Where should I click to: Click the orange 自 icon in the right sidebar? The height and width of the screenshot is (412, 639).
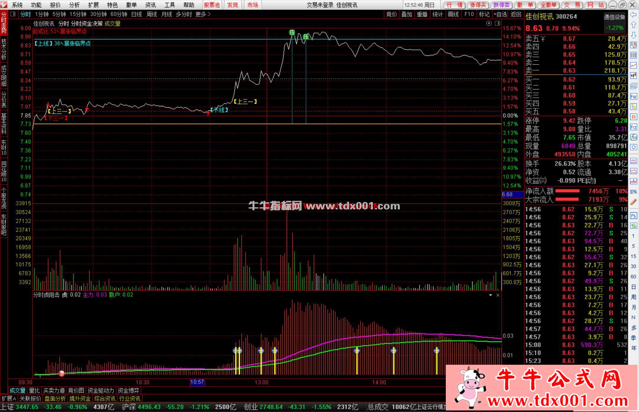coord(633,117)
